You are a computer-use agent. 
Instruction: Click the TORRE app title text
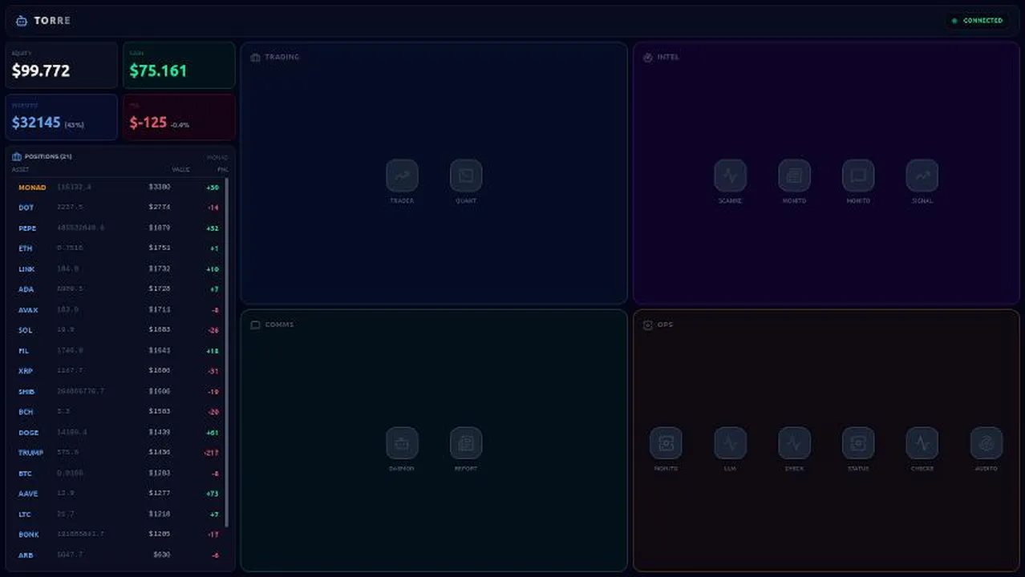52,21
